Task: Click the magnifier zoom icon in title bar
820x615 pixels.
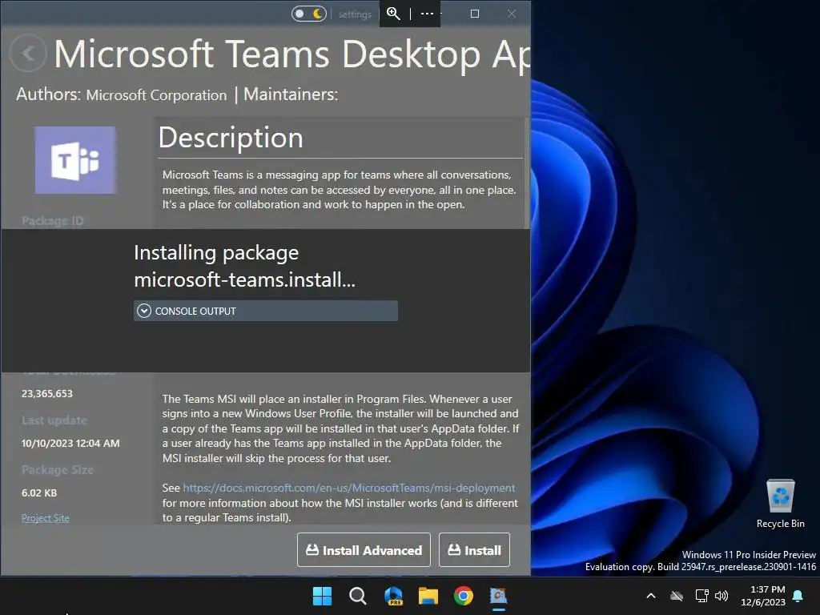Action: [x=393, y=14]
